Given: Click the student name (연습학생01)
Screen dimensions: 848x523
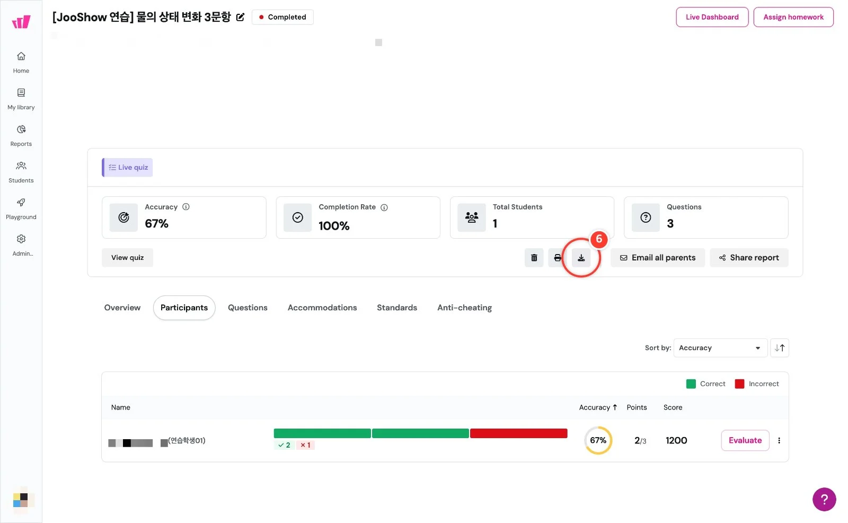Looking at the screenshot, I should pyautogui.click(x=187, y=441).
